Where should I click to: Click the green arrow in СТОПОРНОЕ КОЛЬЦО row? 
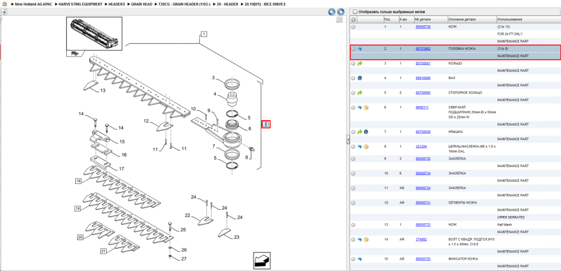coord(360,93)
